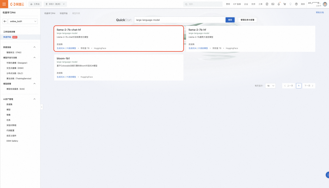Click the Aliyun logo
329x188 pixels.
point(17,4)
